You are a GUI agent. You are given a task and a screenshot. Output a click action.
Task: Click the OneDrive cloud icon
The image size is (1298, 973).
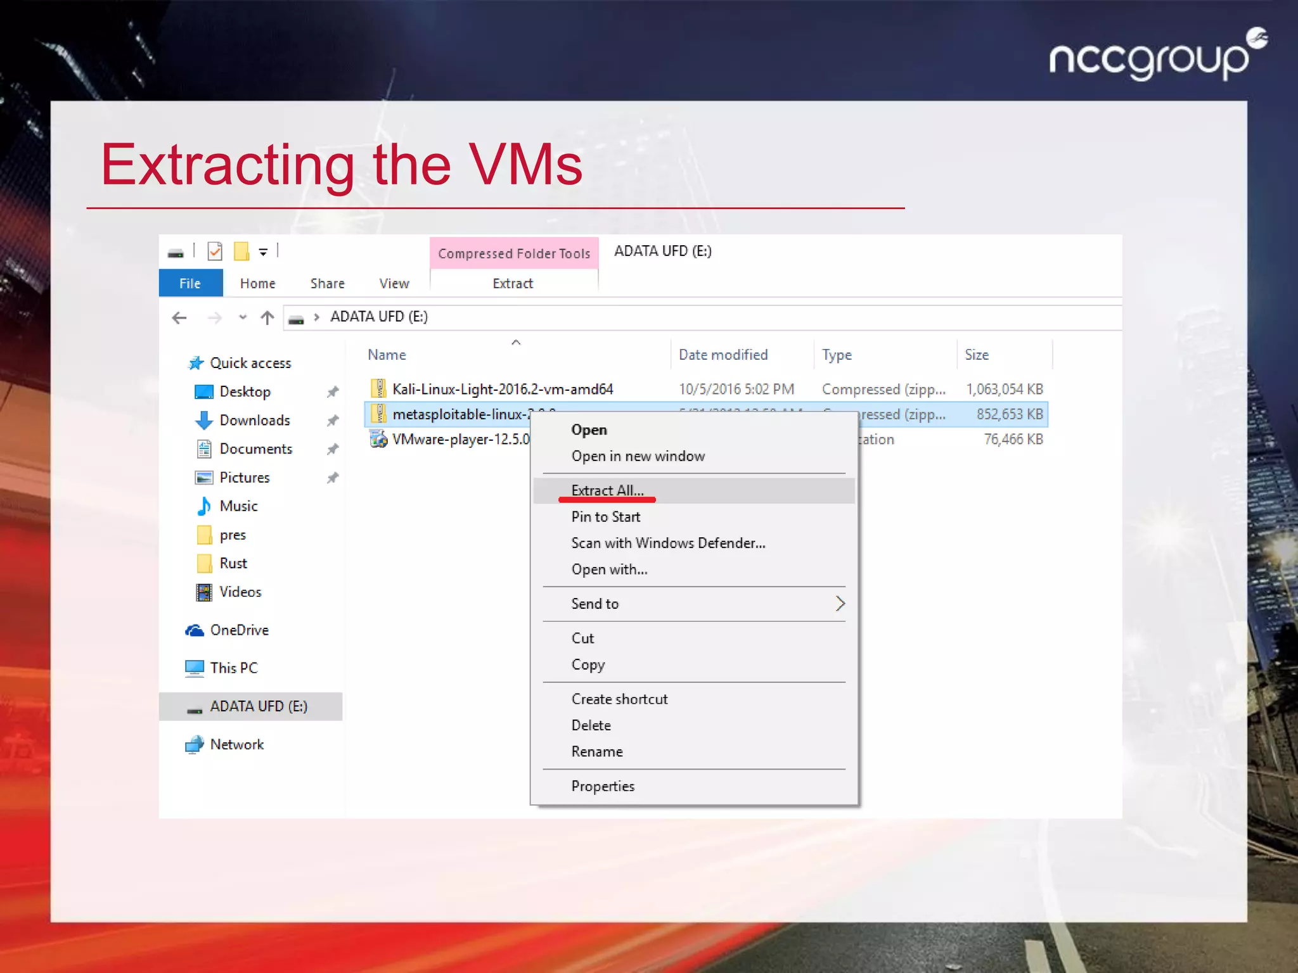click(x=194, y=630)
